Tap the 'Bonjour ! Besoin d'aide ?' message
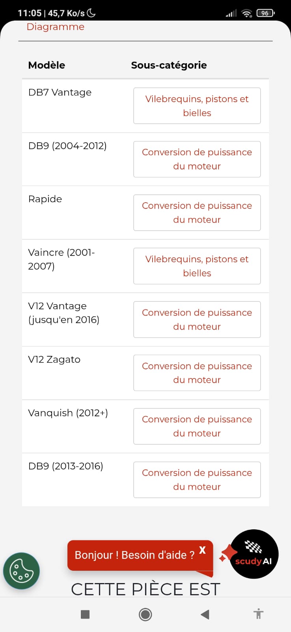 (134, 555)
